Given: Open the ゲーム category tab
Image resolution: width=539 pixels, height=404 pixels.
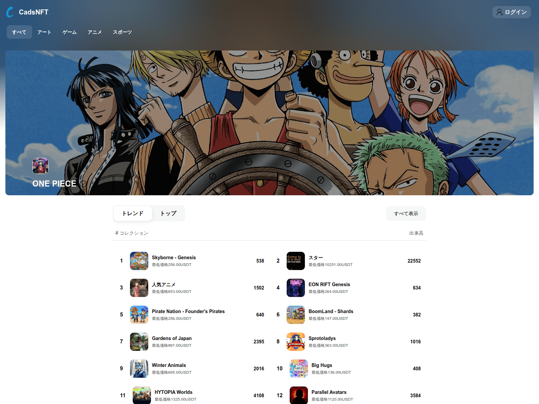Looking at the screenshot, I should (x=69, y=32).
